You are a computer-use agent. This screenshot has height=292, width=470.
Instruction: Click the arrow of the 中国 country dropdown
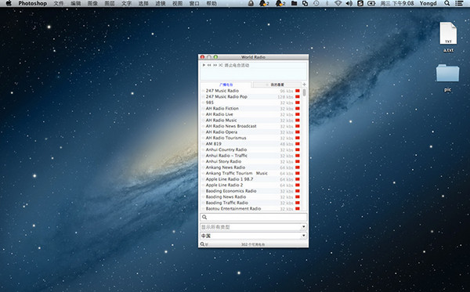pyautogui.click(x=304, y=236)
